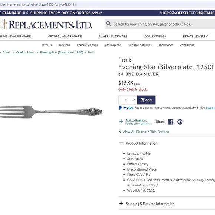Click the back chevron before View All Pieces
Screen dimensions: 215x215
[120, 132]
